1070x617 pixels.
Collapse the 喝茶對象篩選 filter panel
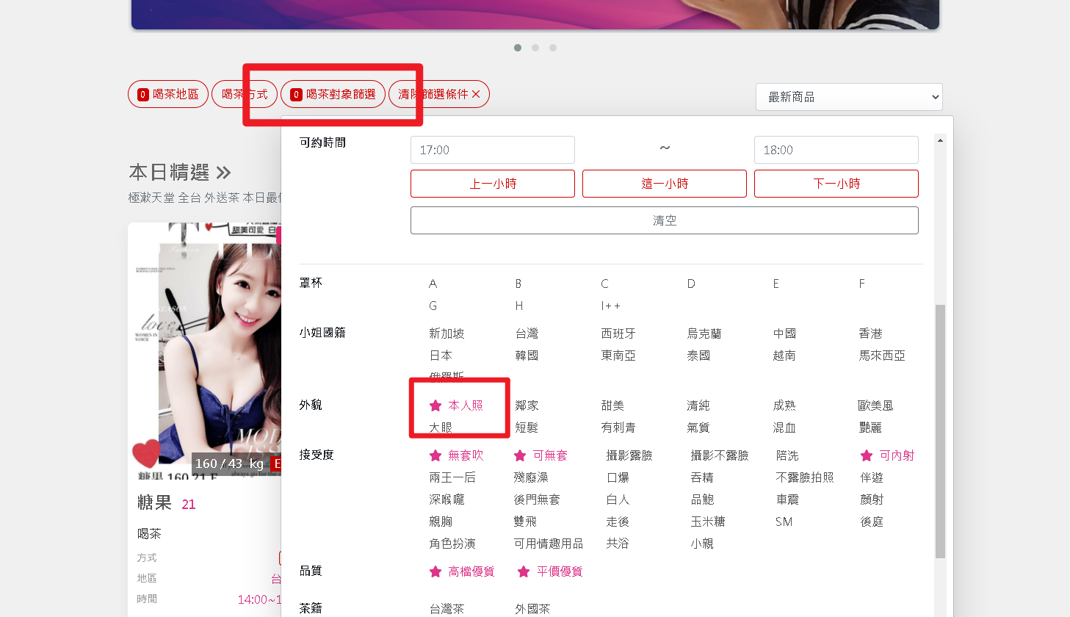333,94
